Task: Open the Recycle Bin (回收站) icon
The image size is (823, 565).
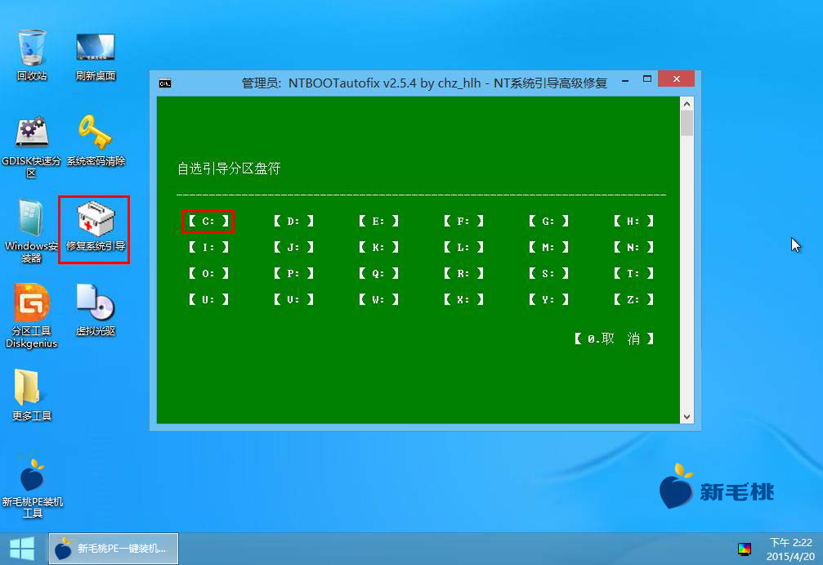Action: (32, 55)
